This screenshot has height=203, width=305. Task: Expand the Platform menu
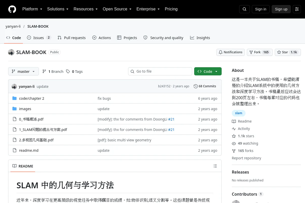(x=32, y=9)
